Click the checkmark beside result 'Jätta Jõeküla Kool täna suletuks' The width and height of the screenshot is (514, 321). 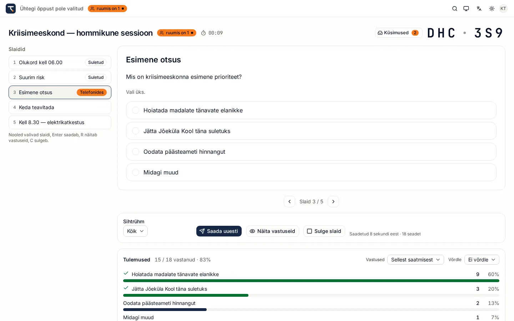126,288
